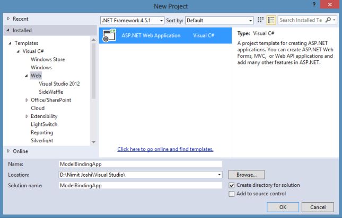Focus the Solution name field
342x218 pixels.
point(141,185)
